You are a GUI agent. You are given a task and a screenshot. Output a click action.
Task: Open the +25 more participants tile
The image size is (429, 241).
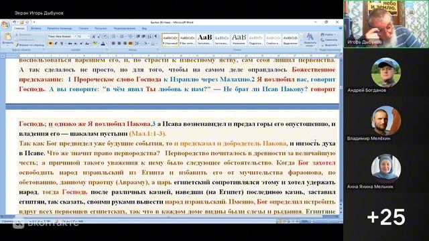[386, 217]
